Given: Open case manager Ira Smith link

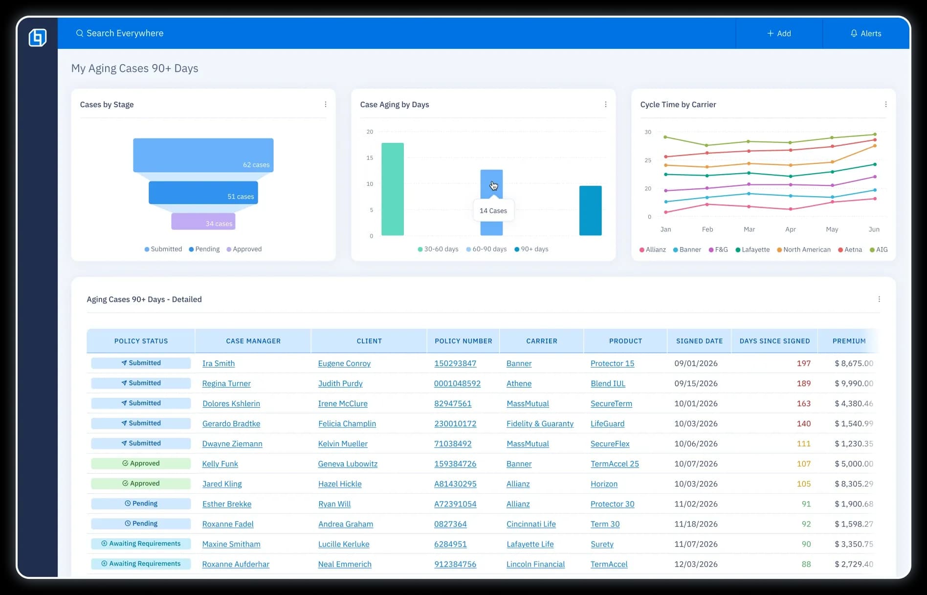Looking at the screenshot, I should point(218,364).
